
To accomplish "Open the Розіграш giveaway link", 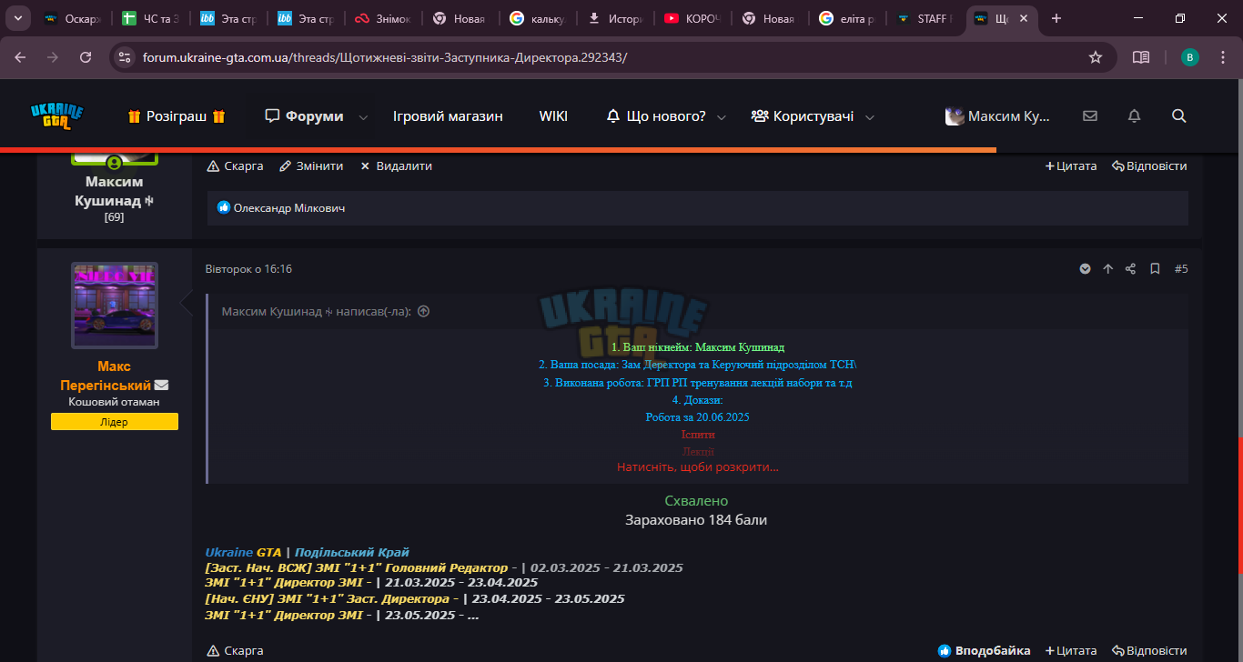I will click(x=177, y=116).
